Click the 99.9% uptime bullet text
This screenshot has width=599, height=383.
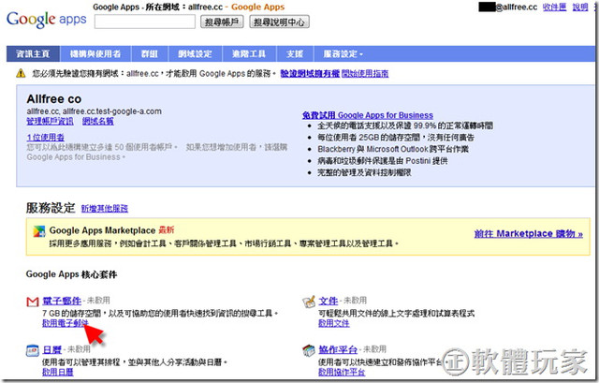(405, 125)
